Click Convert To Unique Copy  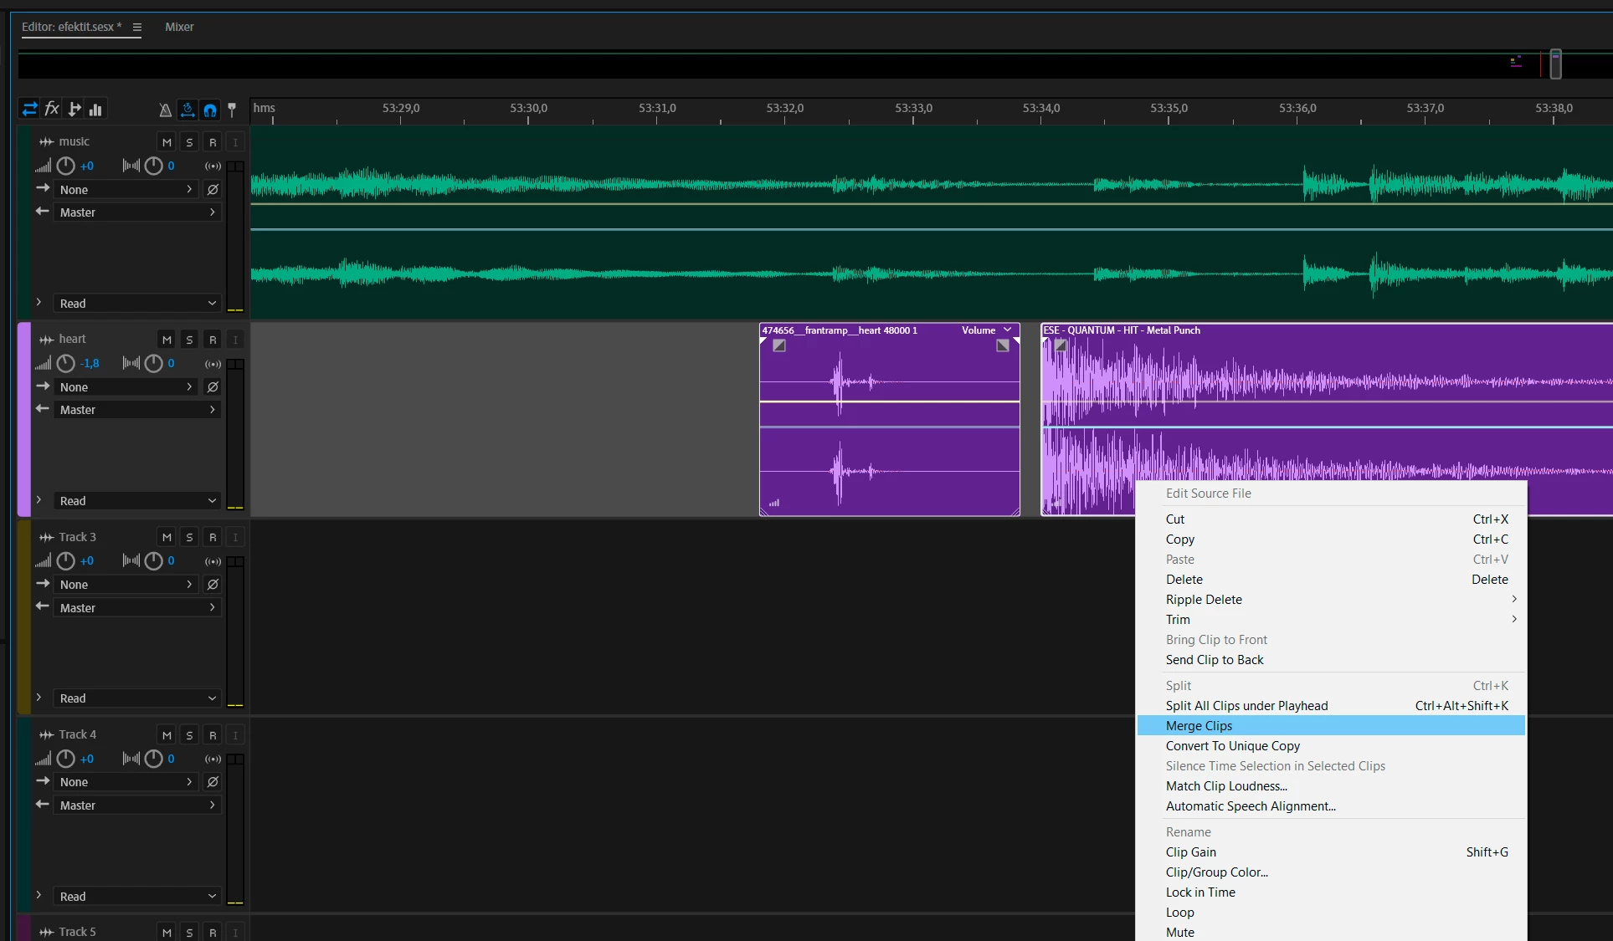(1232, 746)
